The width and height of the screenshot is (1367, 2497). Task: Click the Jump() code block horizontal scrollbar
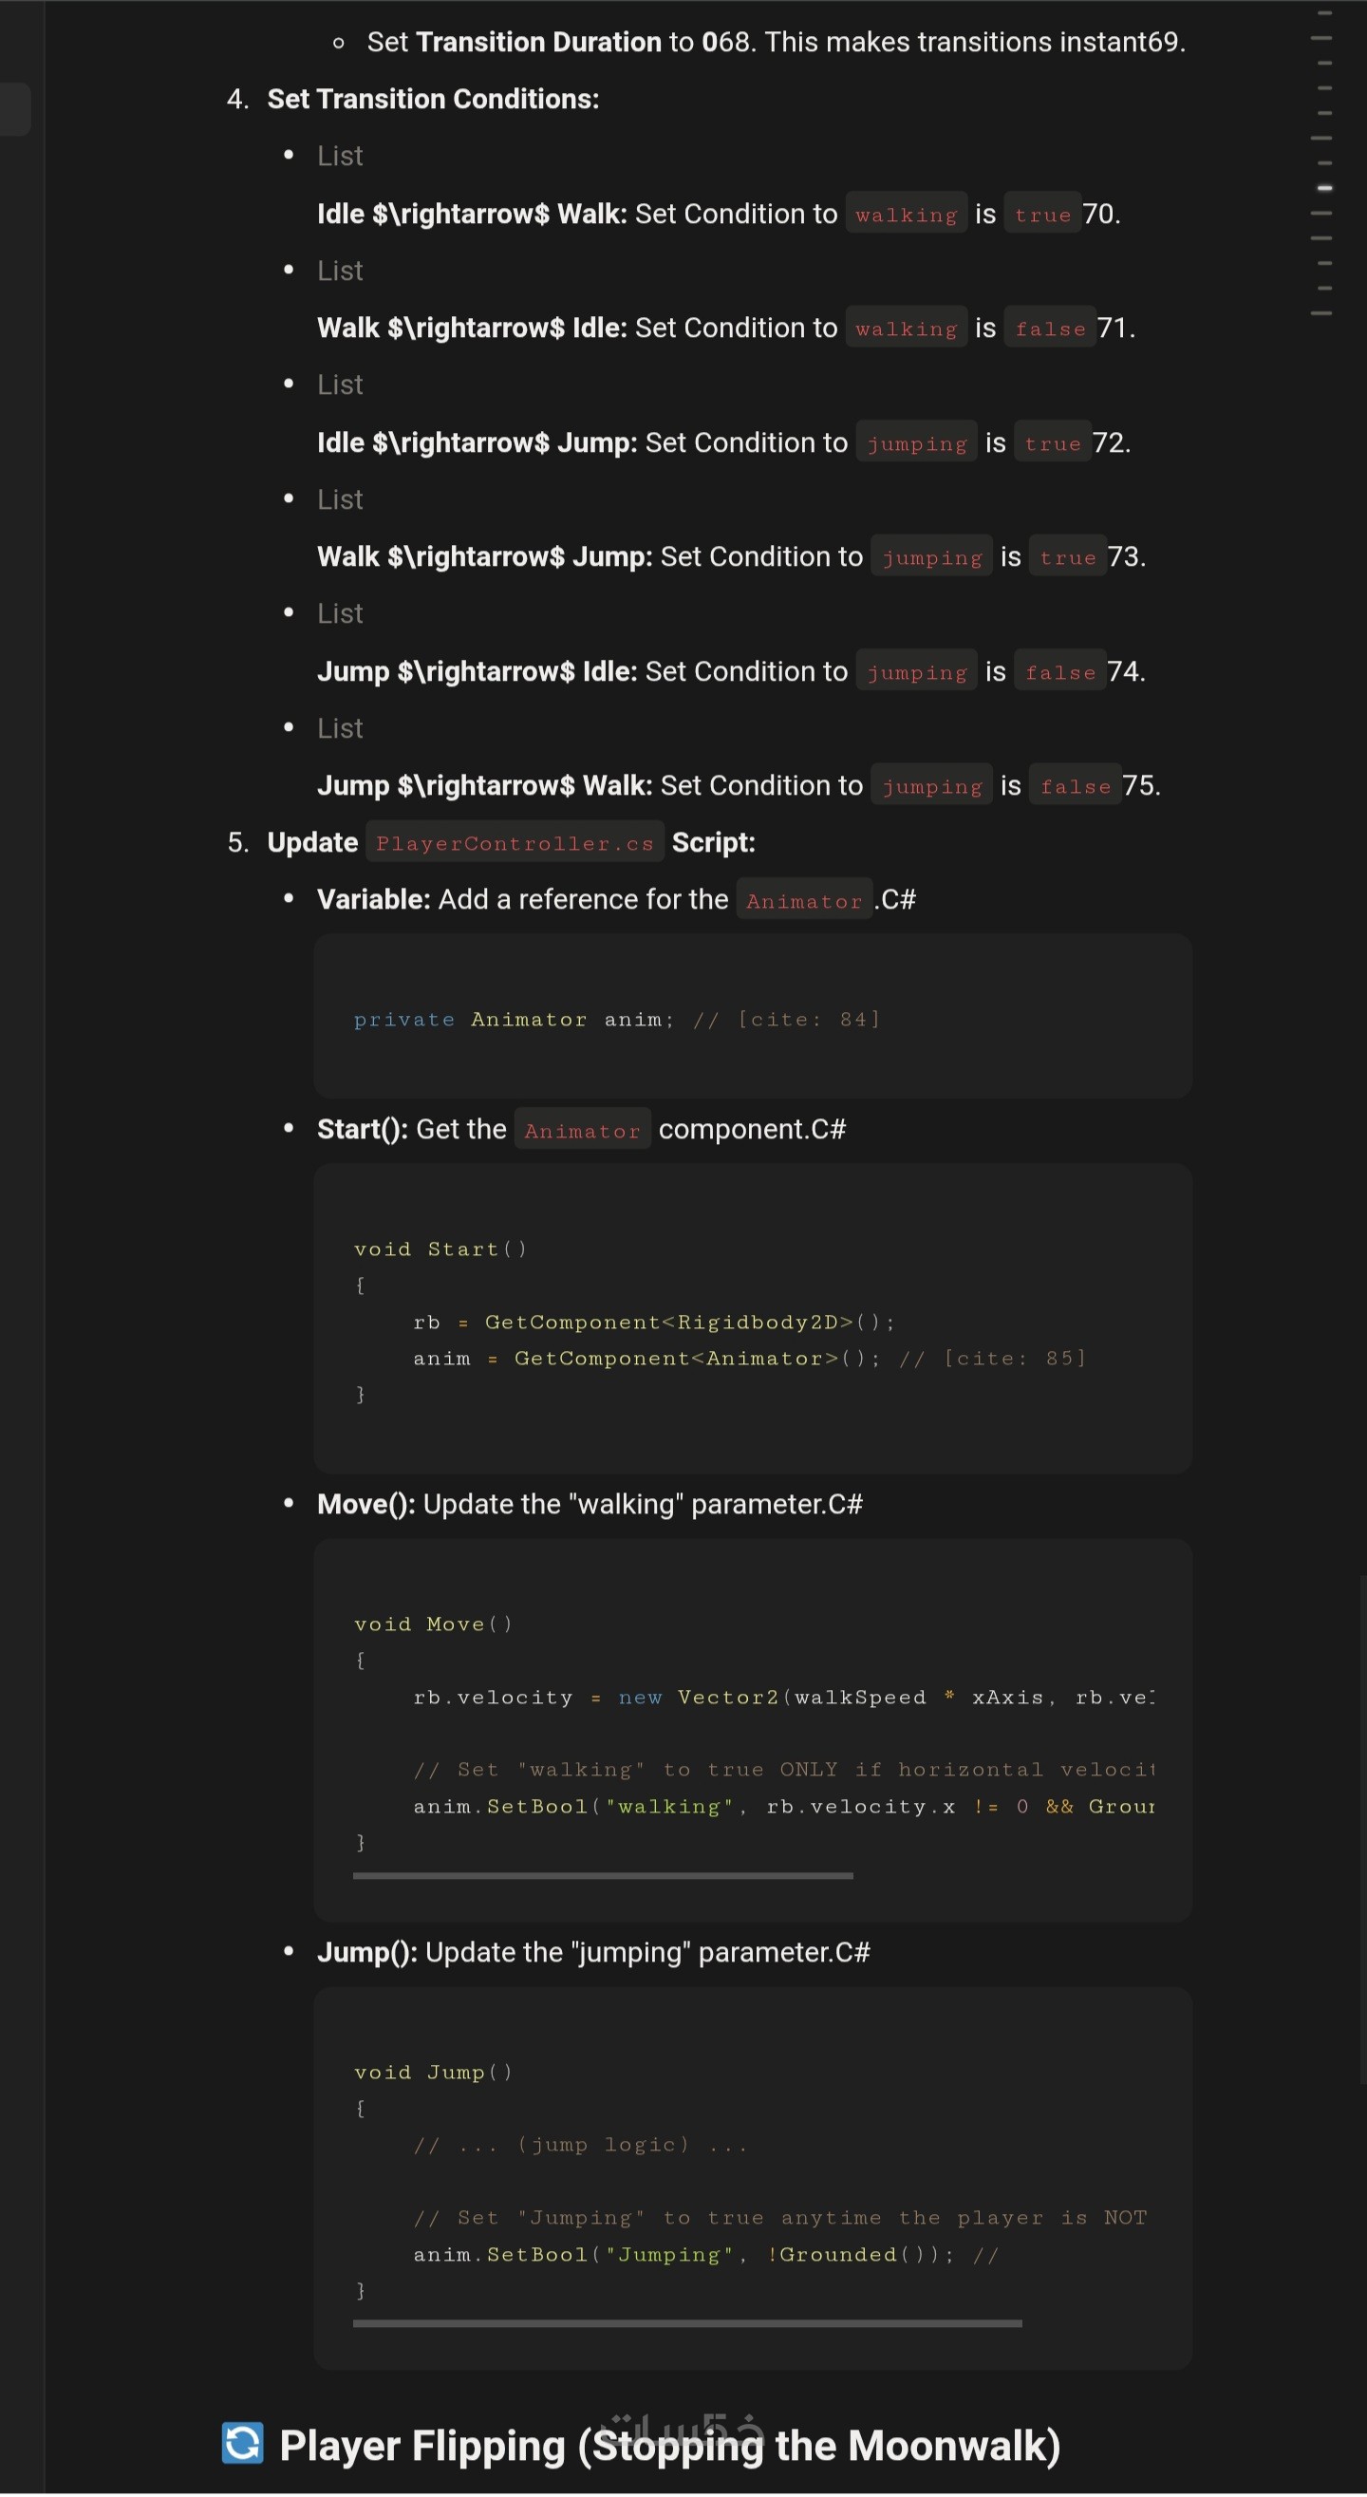686,2322
